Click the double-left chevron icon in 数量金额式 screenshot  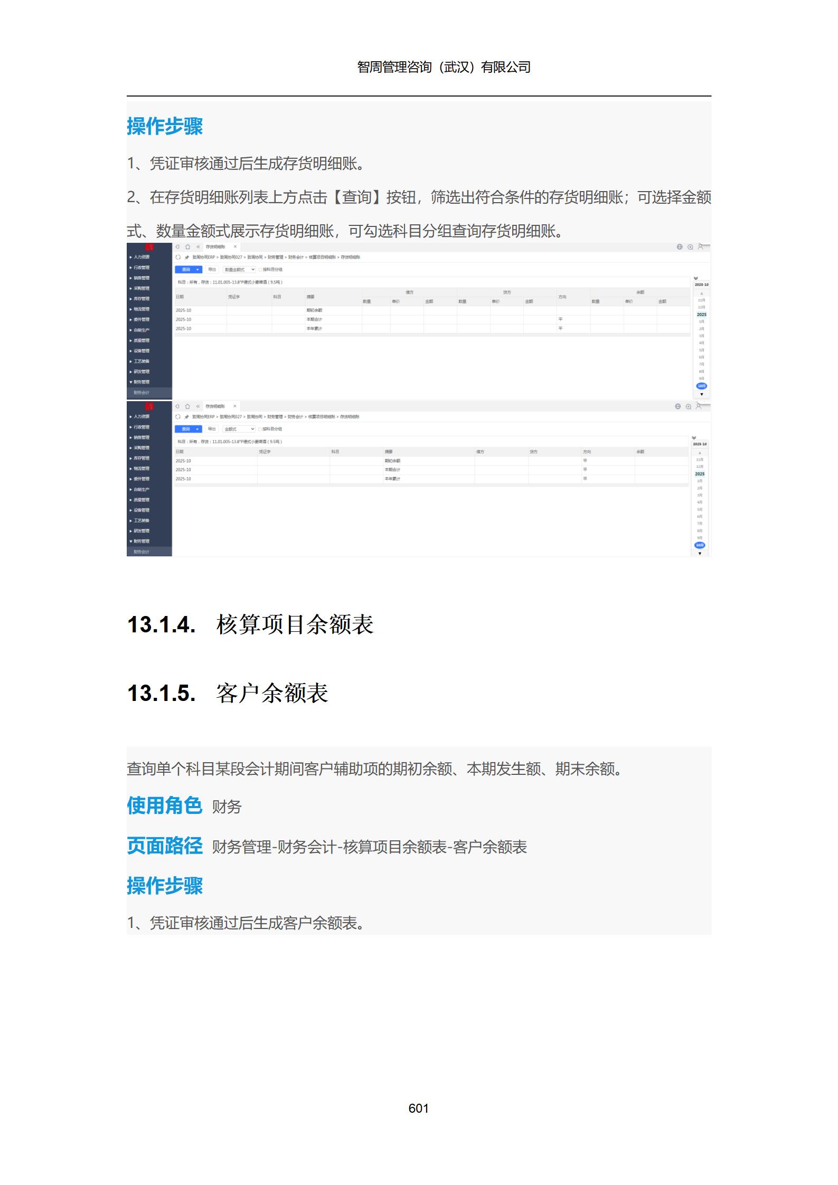click(198, 247)
